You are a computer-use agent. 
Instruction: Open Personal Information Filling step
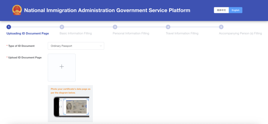131,33
